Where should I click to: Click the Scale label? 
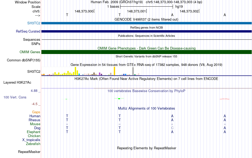[x=36, y=7]
